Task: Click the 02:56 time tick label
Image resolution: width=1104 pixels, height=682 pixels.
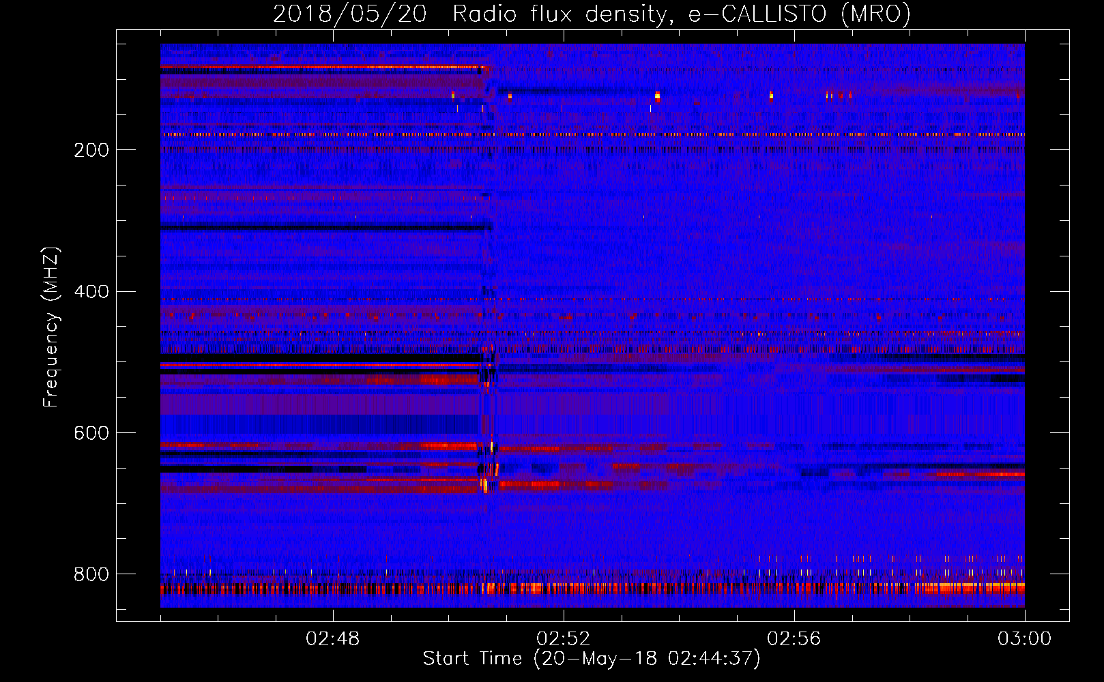Action: pyautogui.click(x=794, y=639)
